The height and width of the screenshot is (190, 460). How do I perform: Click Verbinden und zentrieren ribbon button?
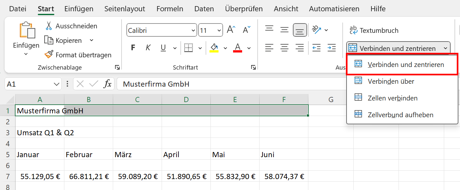point(393,48)
